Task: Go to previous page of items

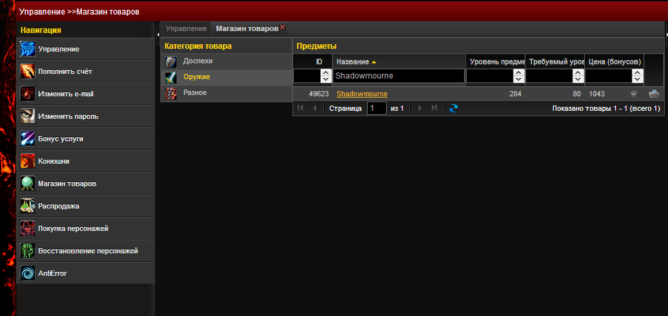Action: 314,108
